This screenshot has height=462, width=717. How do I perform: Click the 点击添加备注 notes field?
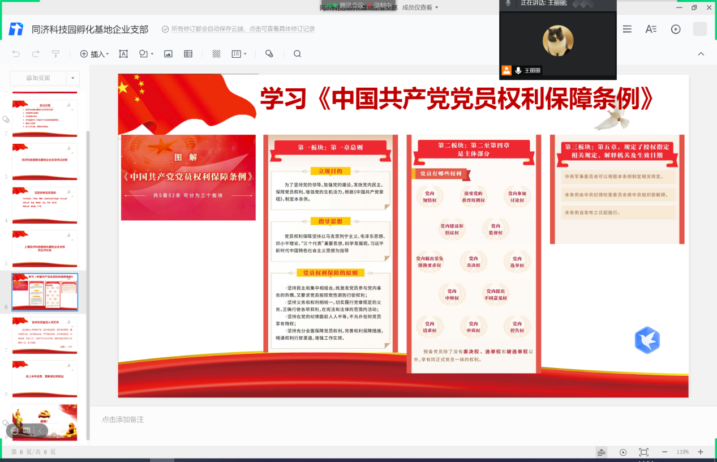tap(123, 420)
